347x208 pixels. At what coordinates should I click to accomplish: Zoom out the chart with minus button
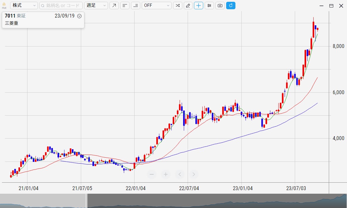click(x=152, y=174)
